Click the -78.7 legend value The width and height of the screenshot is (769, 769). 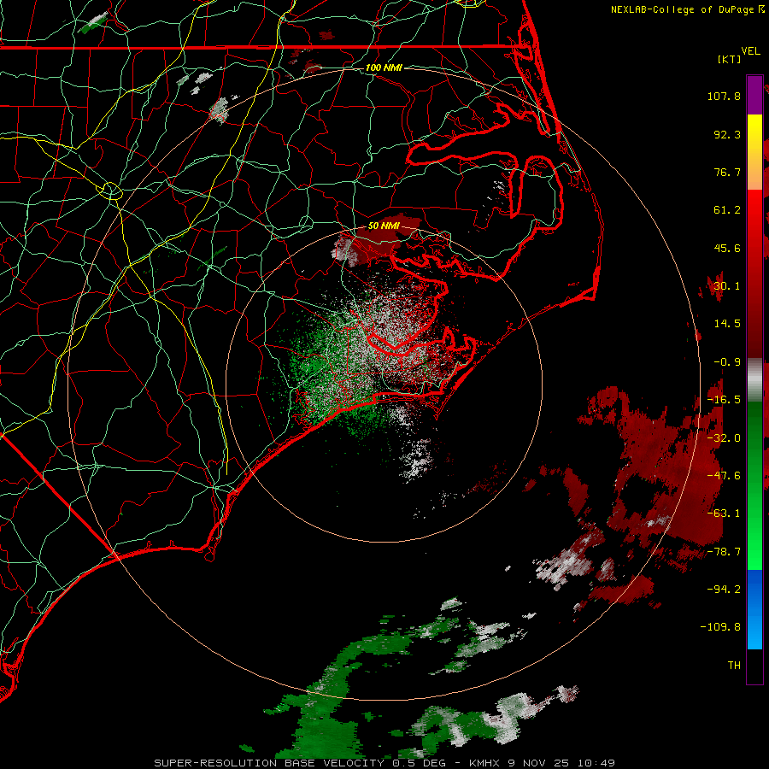[x=724, y=552]
